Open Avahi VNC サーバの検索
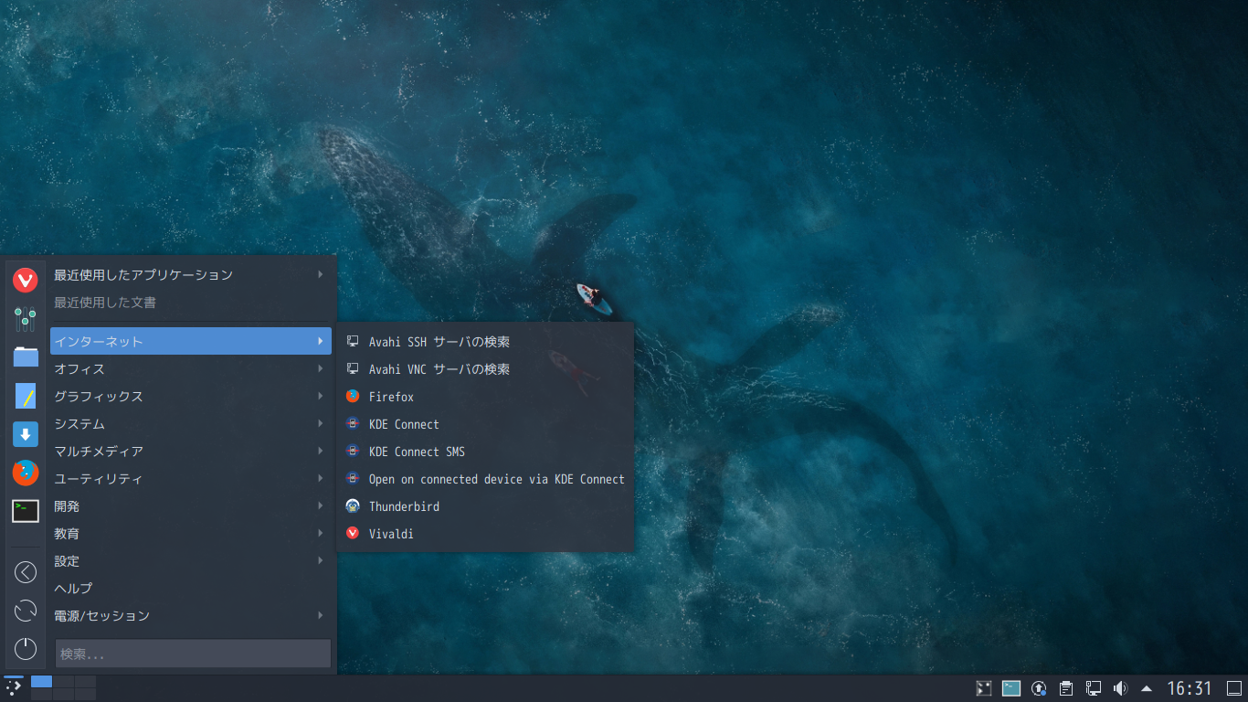This screenshot has height=702, width=1248. (485, 369)
